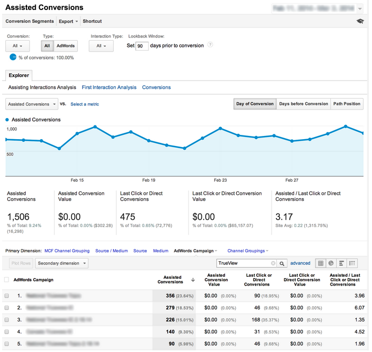Switch to Days before Conversion view
Image resolution: width=372 pixels, height=352 pixels.
click(x=303, y=104)
